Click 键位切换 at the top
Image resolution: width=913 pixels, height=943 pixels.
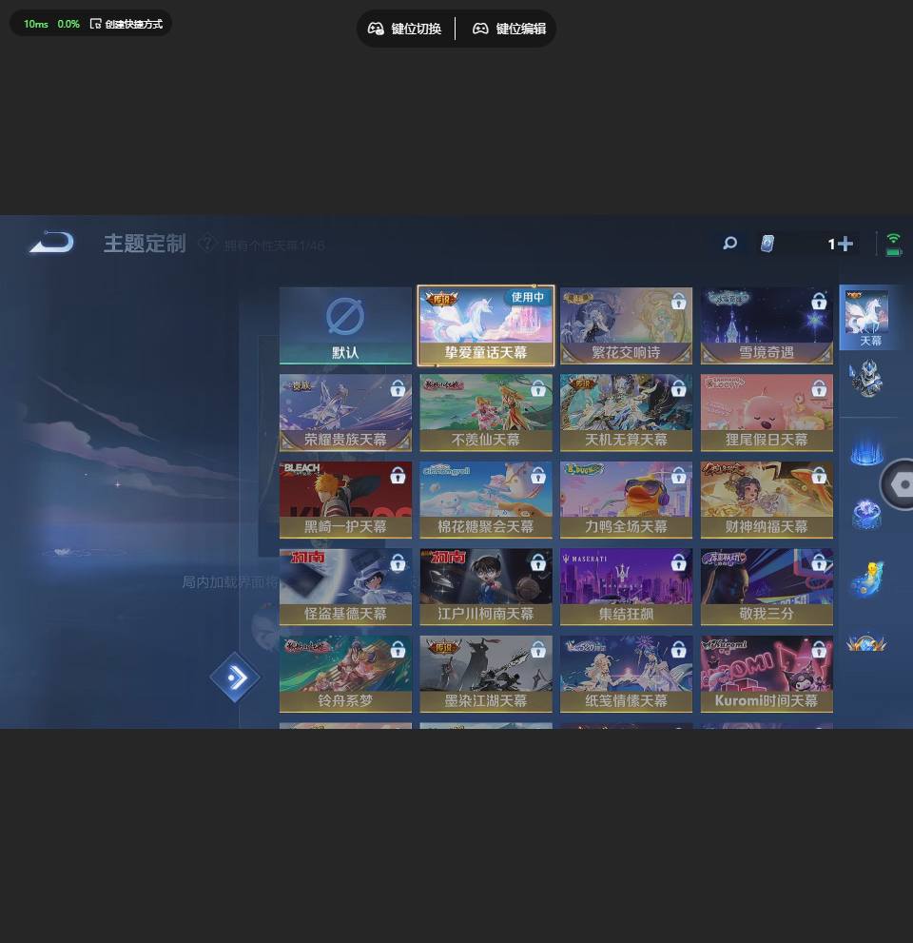coord(405,29)
